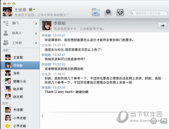169x129 pixels.
Task: Expand the 部门 section arrow
Action: click(36, 24)
